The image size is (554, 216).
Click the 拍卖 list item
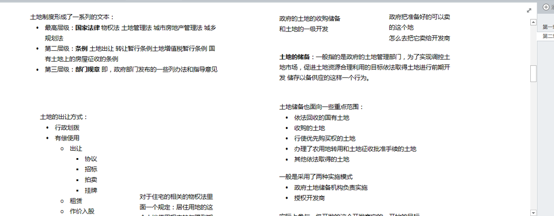pos(91,179)
